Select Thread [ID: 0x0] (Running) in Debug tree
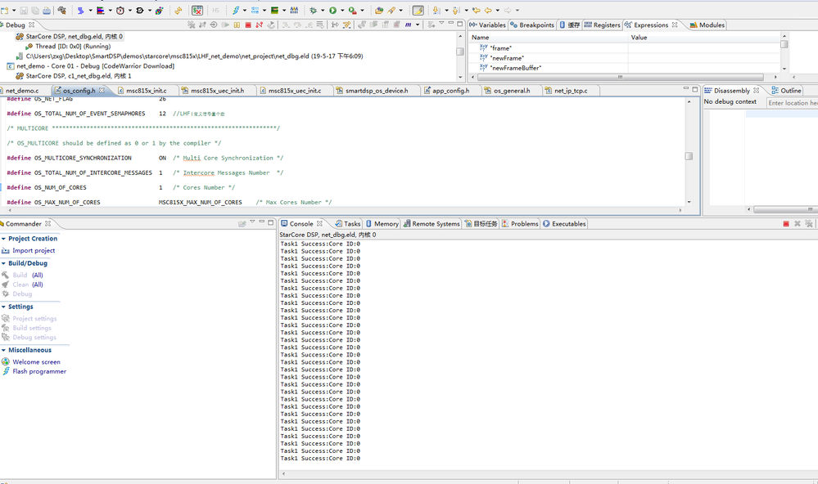Screen dimensions: 818x484 (73, 47)
